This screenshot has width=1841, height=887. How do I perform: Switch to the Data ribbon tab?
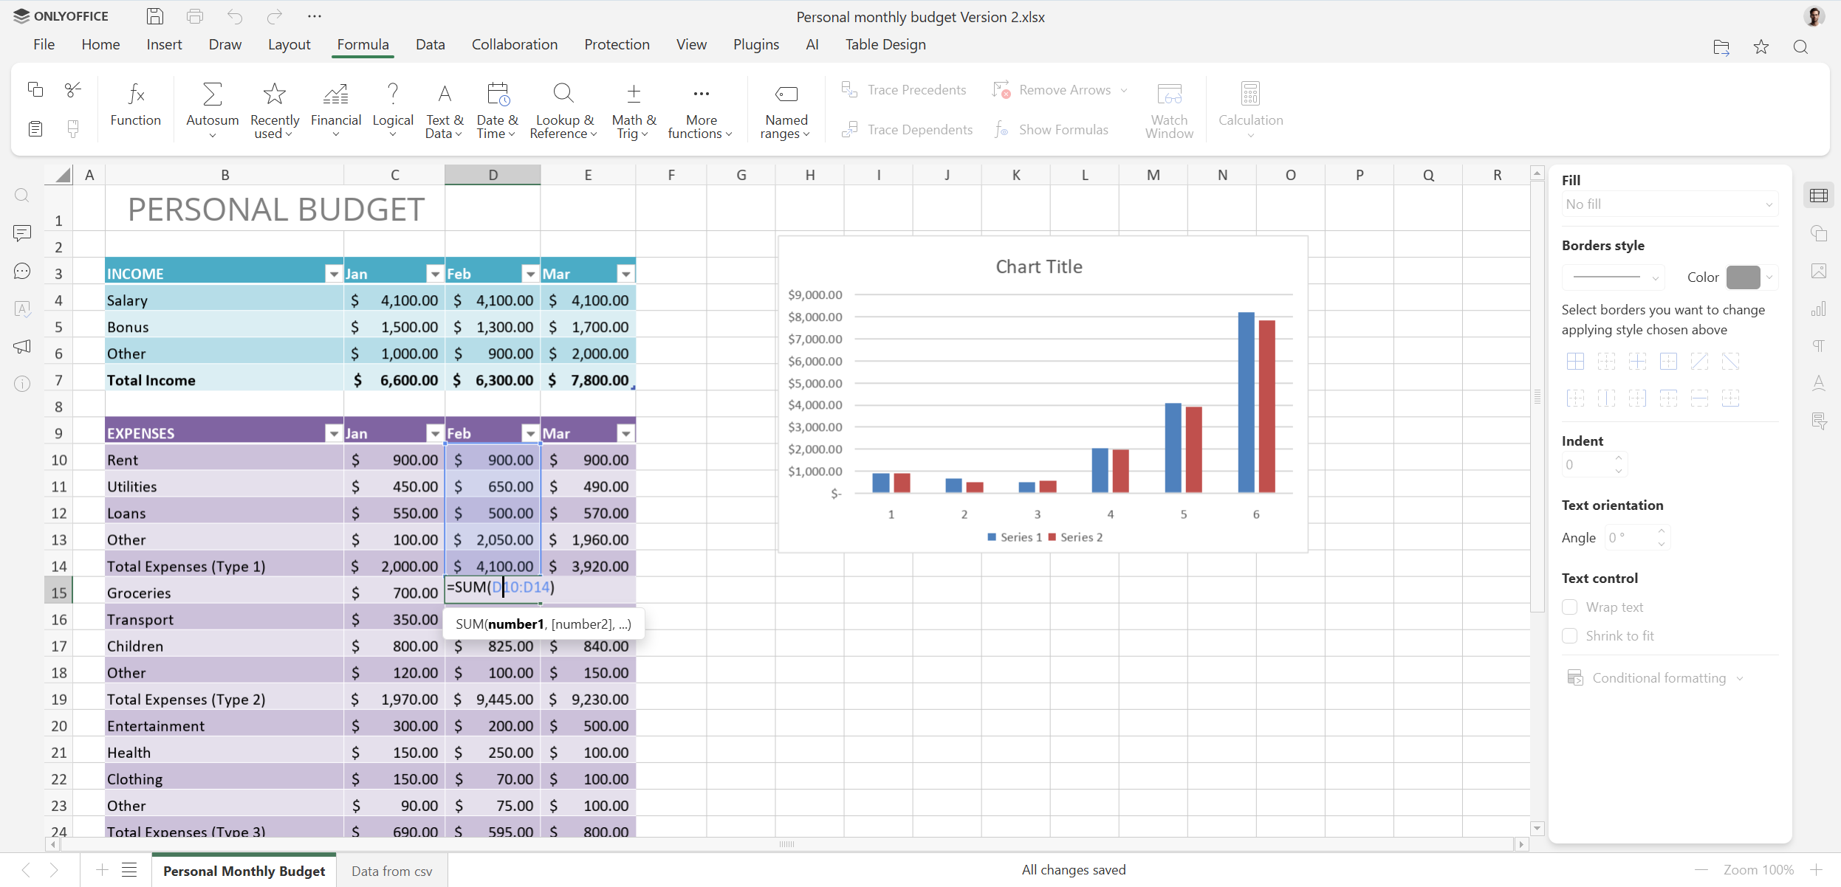[x=430, y=44]
